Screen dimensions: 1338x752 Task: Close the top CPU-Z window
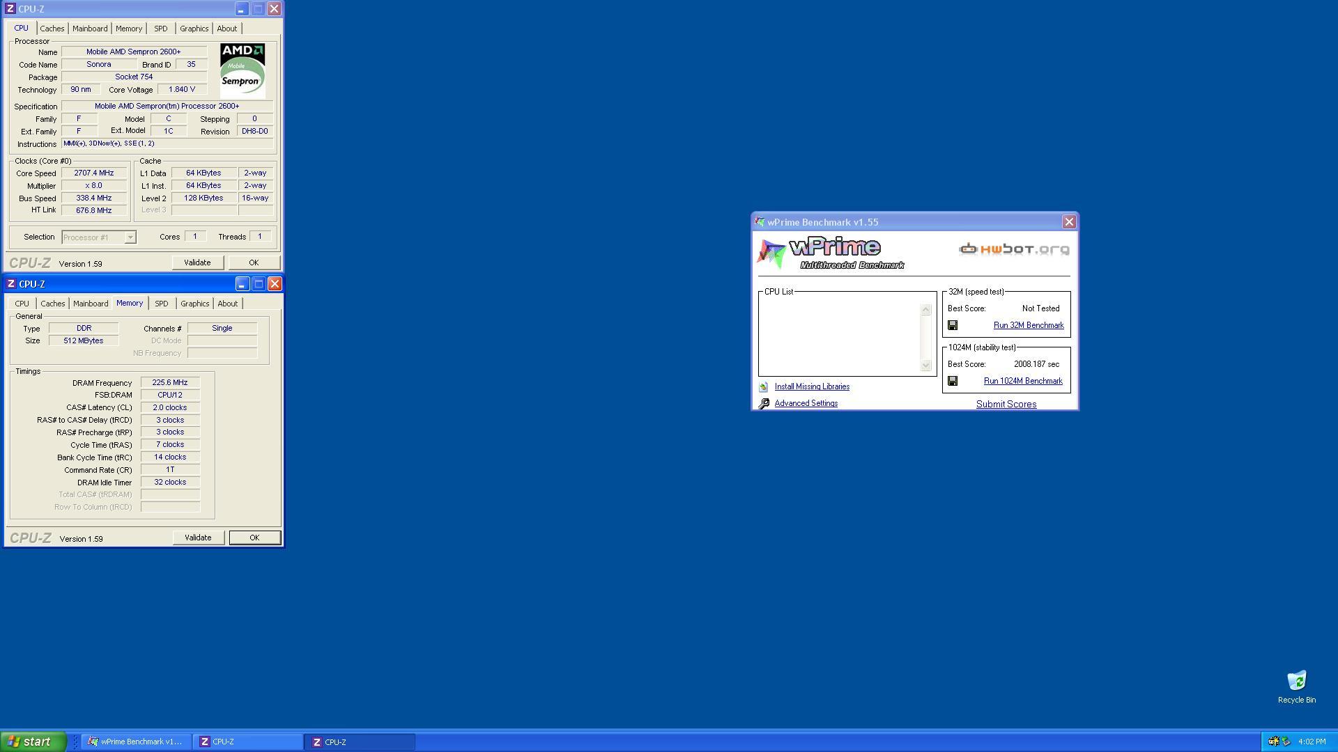pos(275,9)
